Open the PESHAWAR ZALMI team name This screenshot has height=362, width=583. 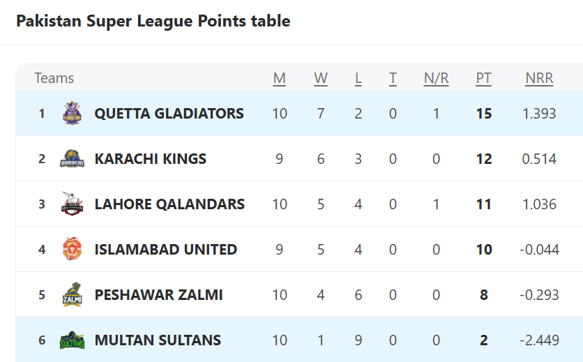[159, 295]
